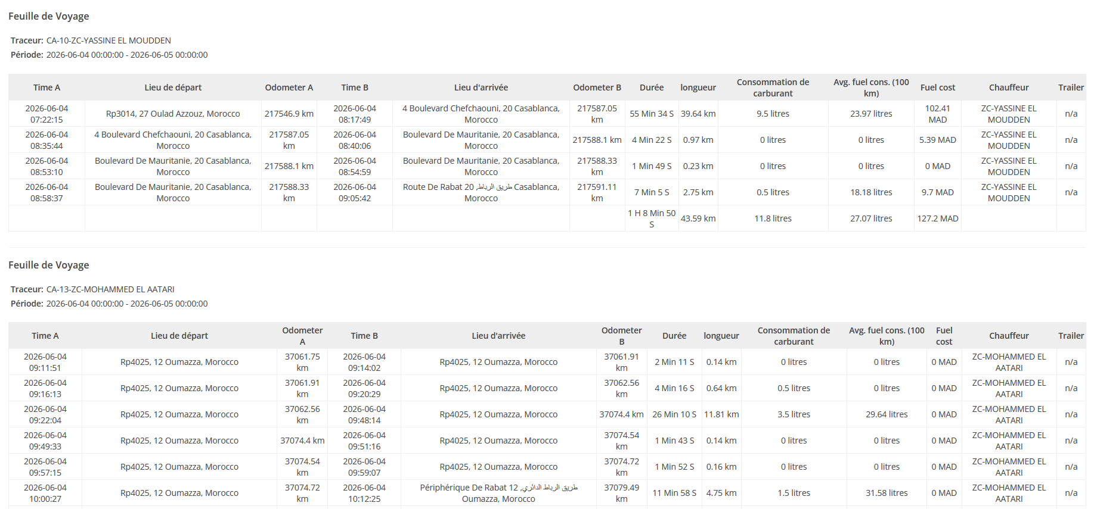Click first table 'Odometer B' column header
The image size is (1094, 509).
[597, 88]
